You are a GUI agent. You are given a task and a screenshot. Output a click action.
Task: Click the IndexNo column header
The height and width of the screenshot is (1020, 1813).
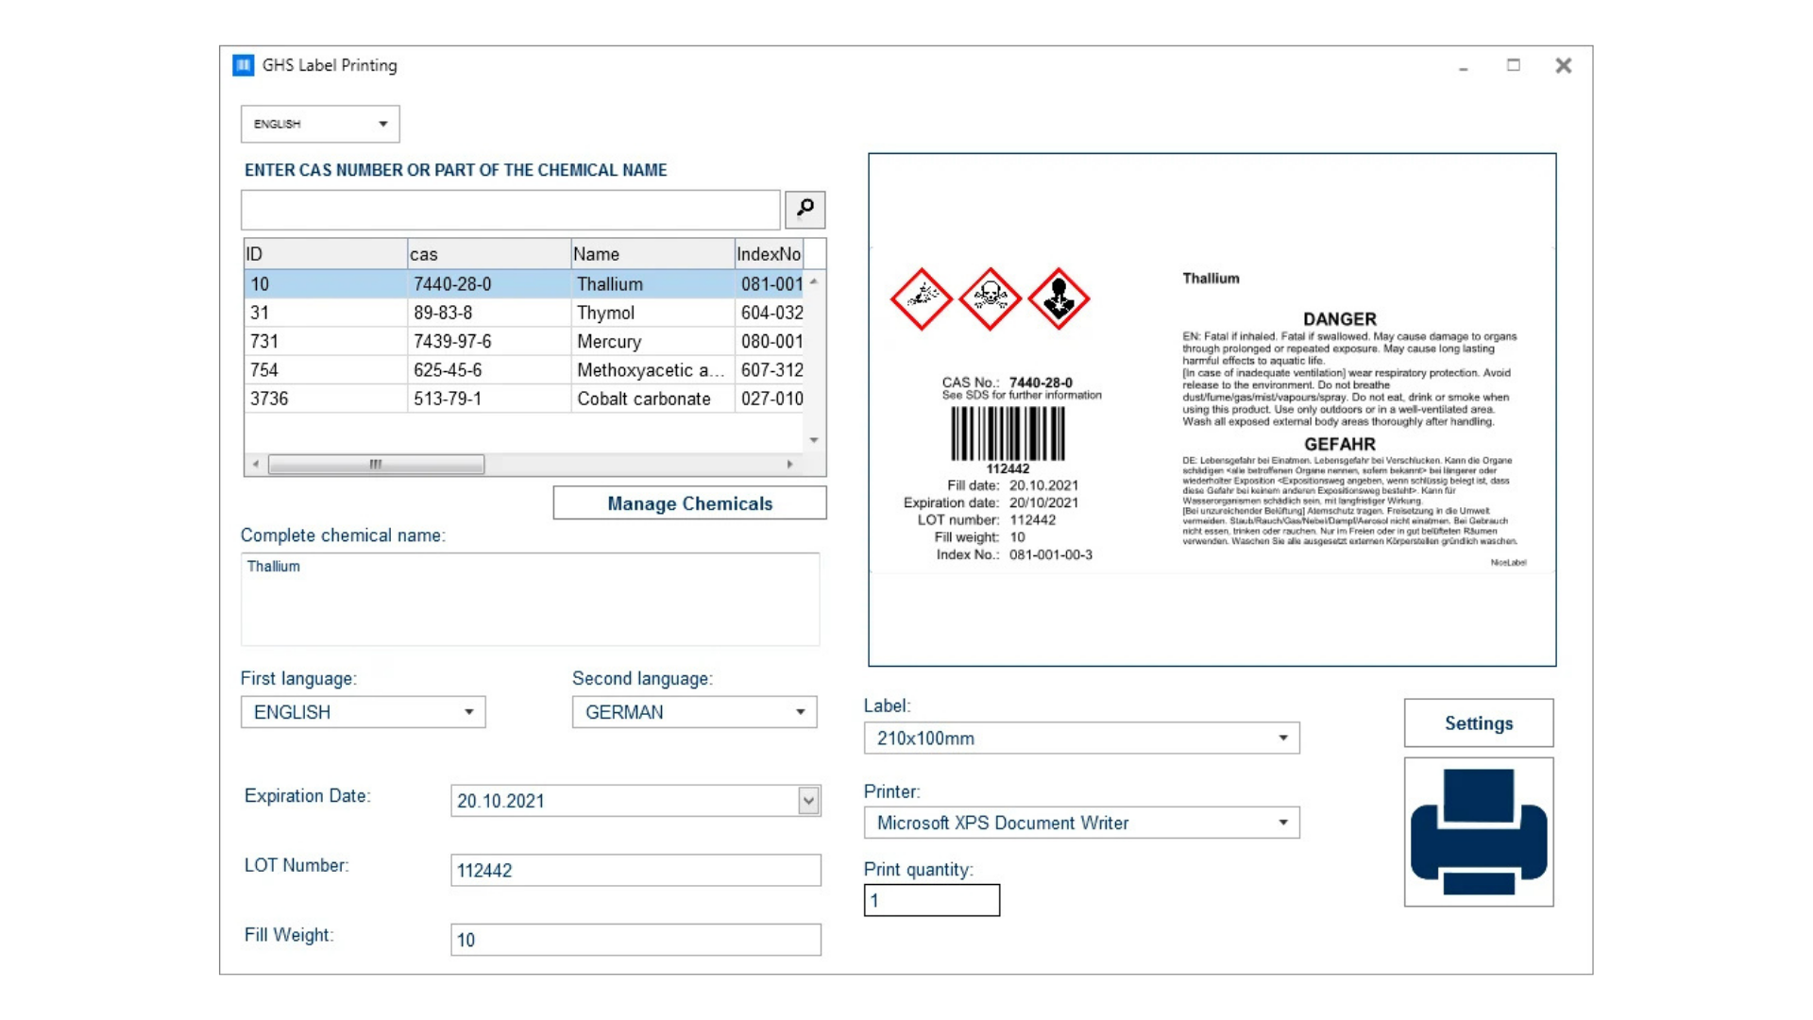pyautogui.click(x=770, y=254)
